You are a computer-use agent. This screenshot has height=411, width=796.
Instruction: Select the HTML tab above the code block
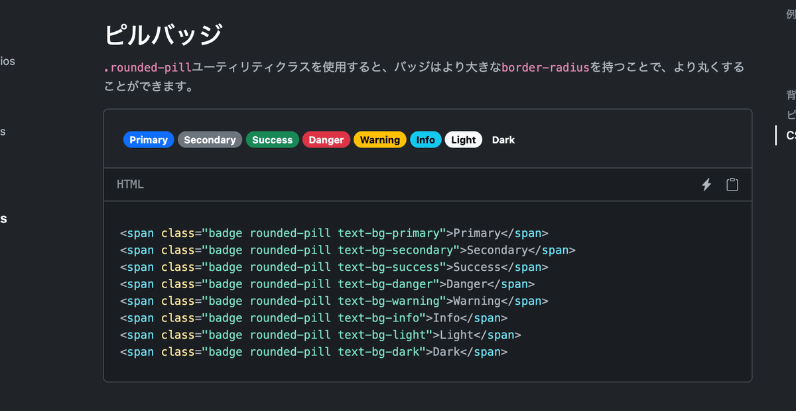click(x=130, y=185)
